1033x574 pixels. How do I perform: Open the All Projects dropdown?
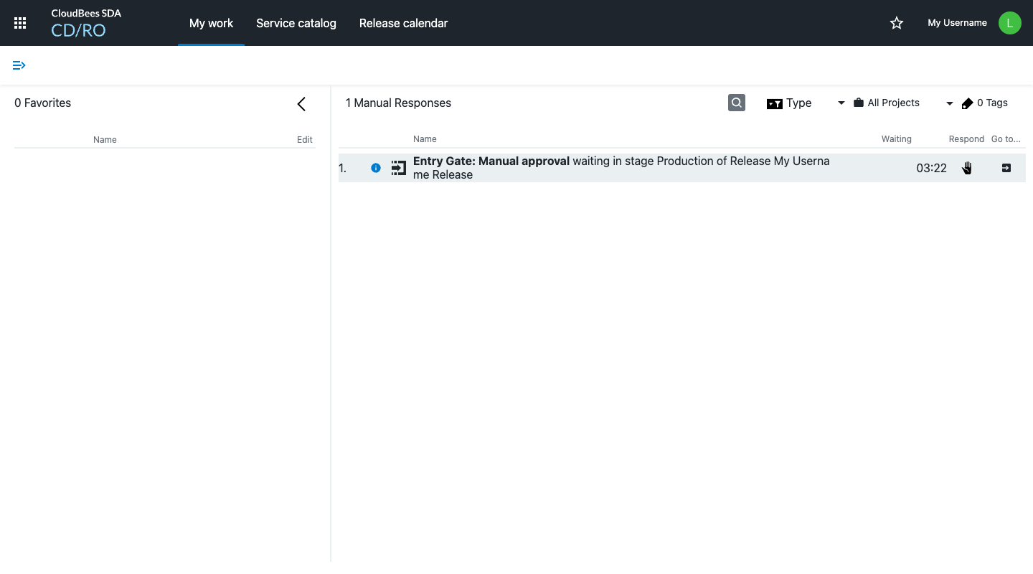click(902, 103)
